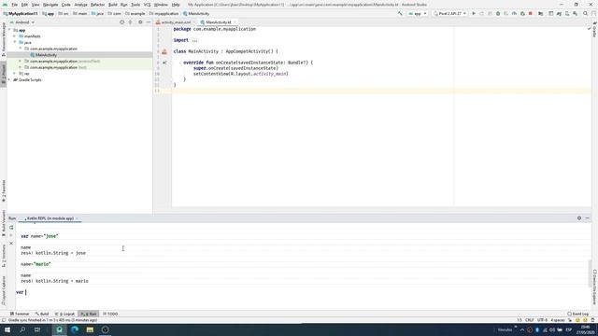Click the MainActivity breadcrumb
Image resolution: width=598 pixels, height=336 pixels.
196,13
